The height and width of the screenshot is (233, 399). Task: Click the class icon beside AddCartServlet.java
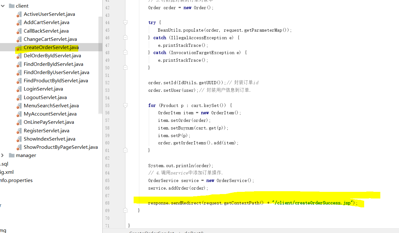click(x=18, y=22)
